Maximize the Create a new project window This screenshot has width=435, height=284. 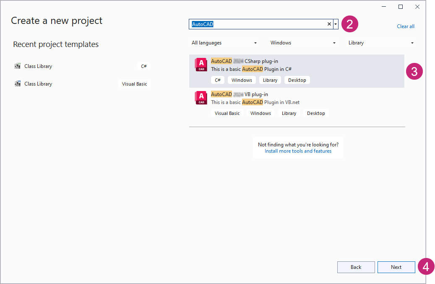tap(401, 7)
